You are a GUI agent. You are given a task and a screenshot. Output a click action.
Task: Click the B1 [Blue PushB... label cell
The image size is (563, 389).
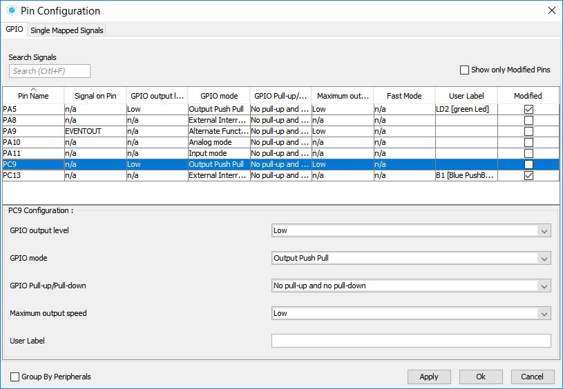[x=466, y=175]
